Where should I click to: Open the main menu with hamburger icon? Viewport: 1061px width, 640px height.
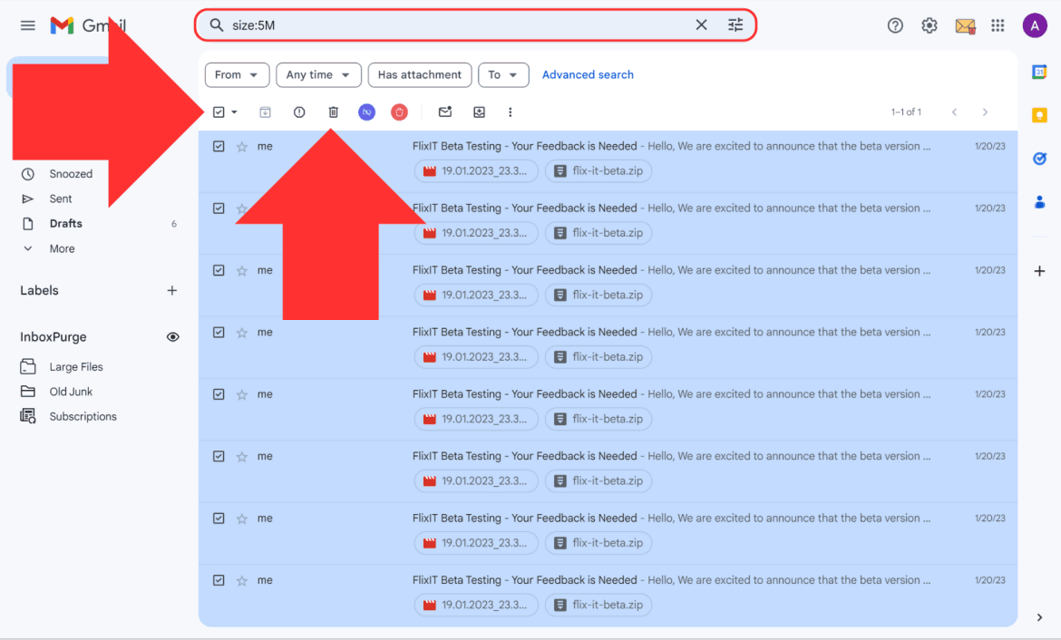[27, 24]
